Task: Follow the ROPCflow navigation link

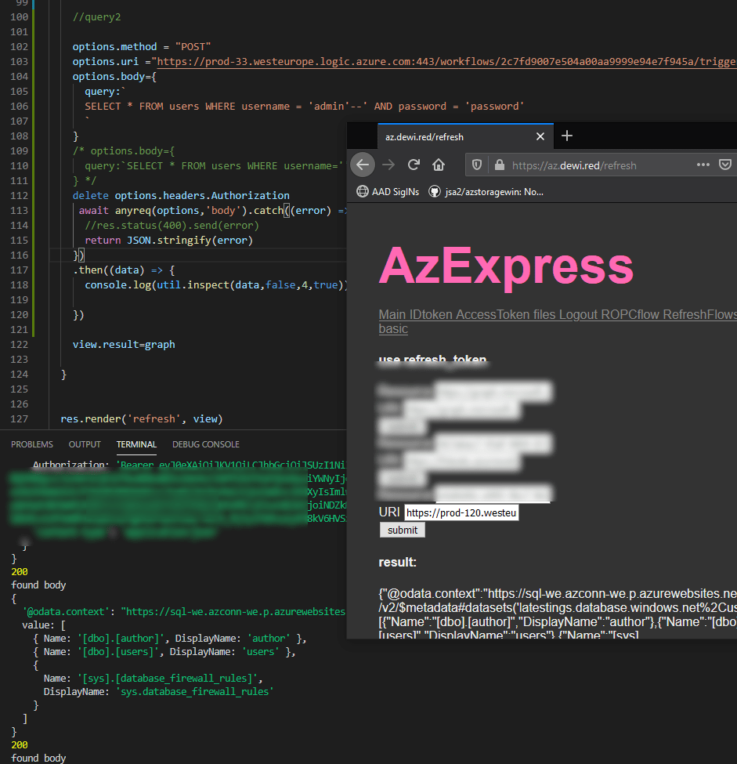Action: click(630, 314)
